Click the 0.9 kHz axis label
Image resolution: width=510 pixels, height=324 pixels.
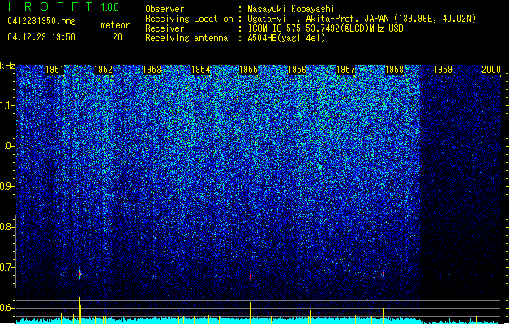[7, 186]
